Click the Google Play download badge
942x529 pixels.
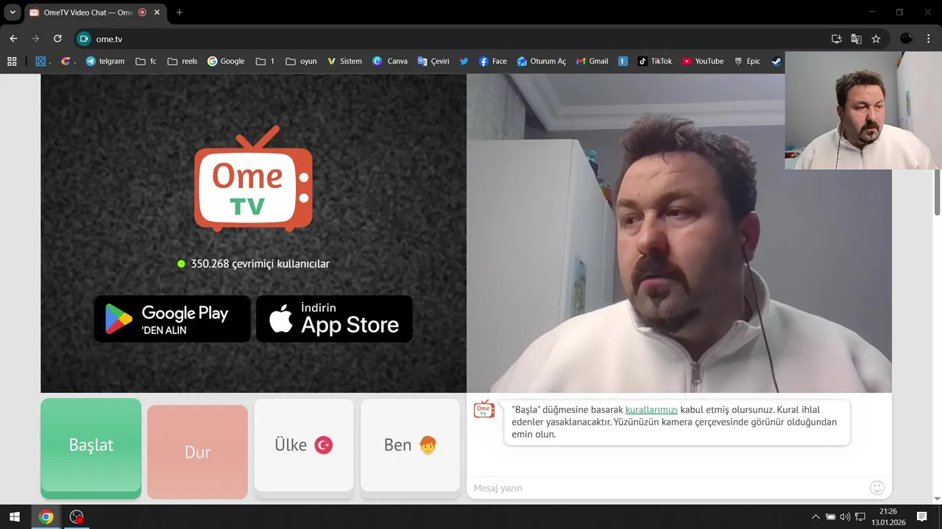pyautogui.click(x=172, y=319)
